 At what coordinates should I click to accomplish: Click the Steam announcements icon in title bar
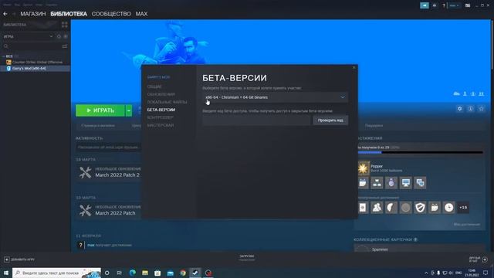[425, 5]
